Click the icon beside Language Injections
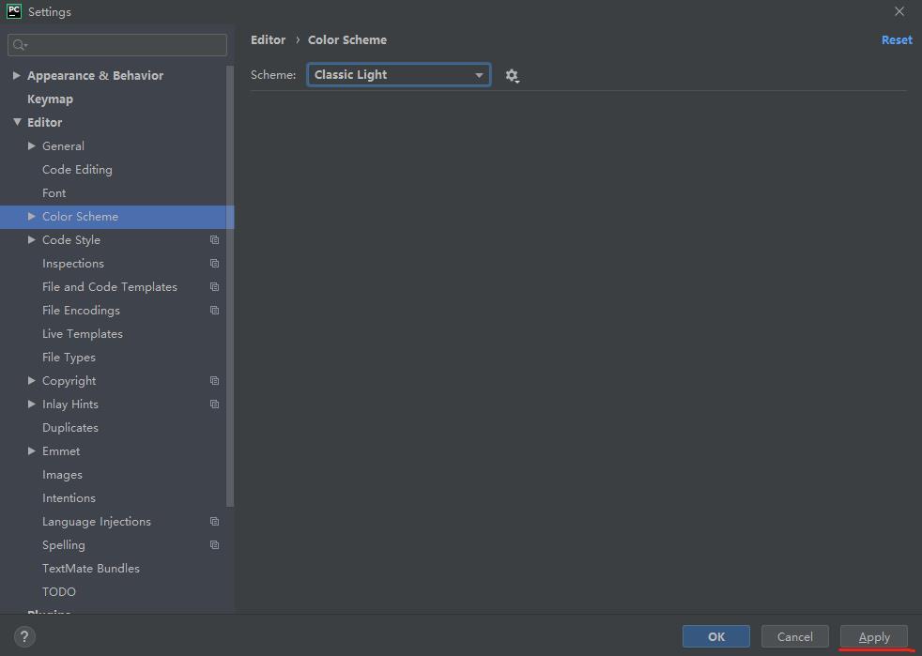922x656 pixels. (215, 522)
